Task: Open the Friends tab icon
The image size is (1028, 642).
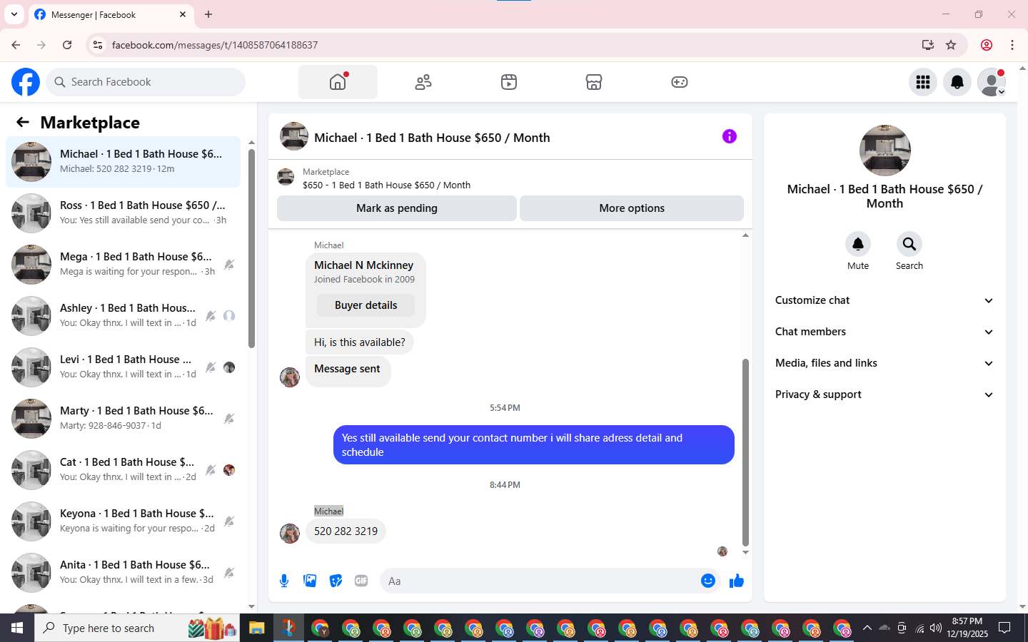Action: coord(423,82)
